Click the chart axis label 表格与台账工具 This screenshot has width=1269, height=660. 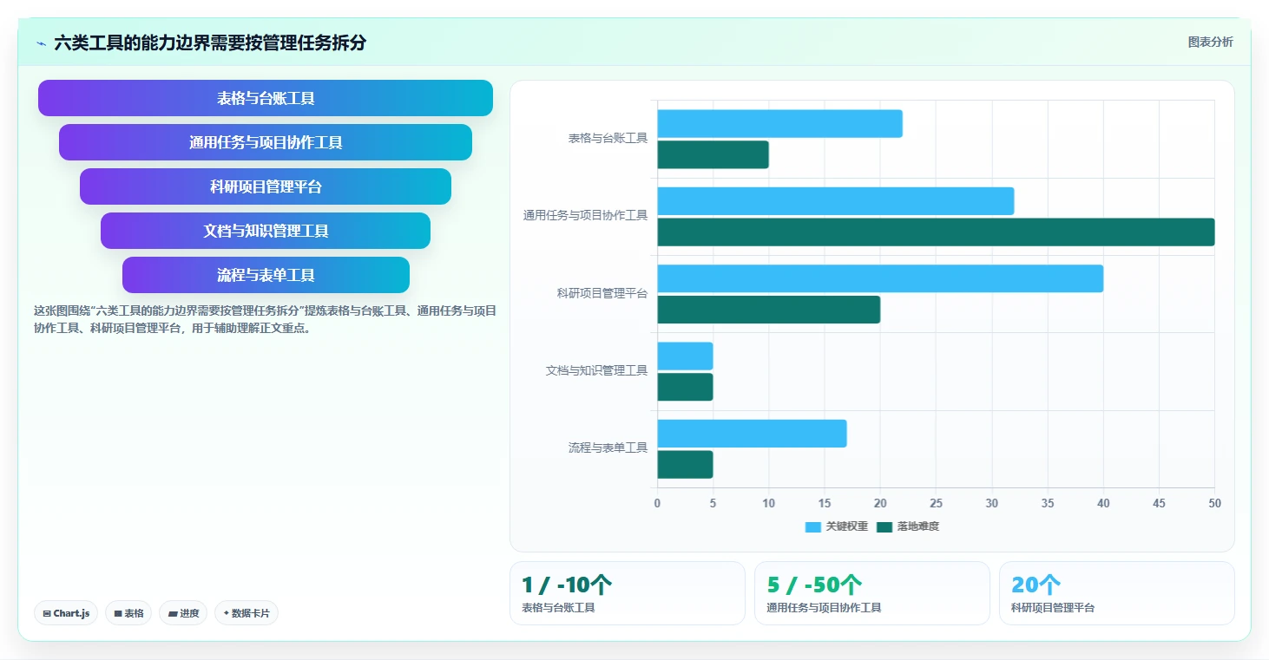608,138
